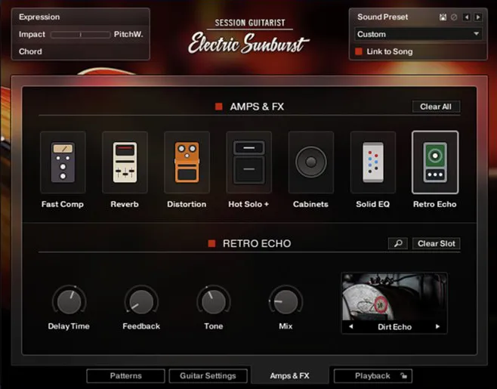Image resolution: width=497 pixels, height=389 pixels.
Task: Select the Cabinets speaker slot
Action: coord(311,162)
